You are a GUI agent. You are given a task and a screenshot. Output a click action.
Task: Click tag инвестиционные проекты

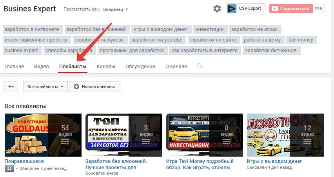pos(37,40)
